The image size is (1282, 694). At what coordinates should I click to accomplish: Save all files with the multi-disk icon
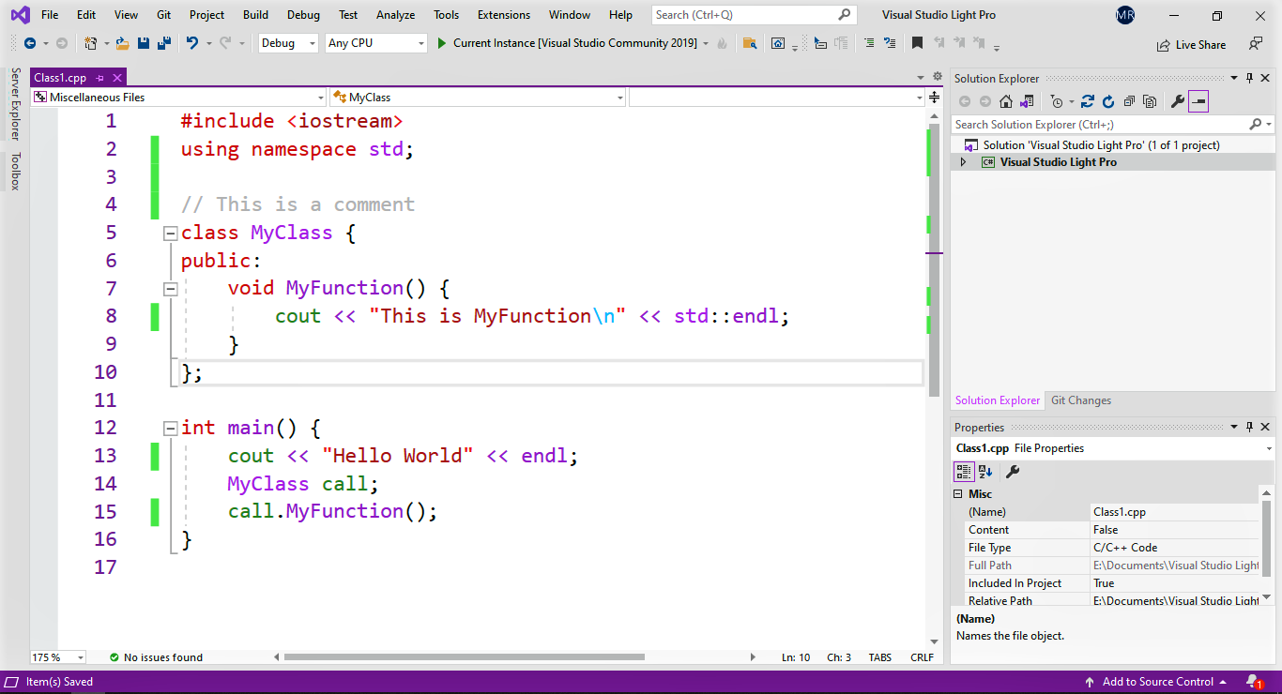pos(164,43)
